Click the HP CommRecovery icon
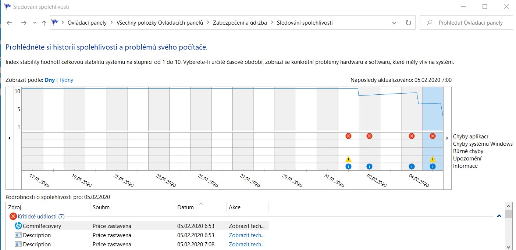The image size is (516, 250). 18,226
